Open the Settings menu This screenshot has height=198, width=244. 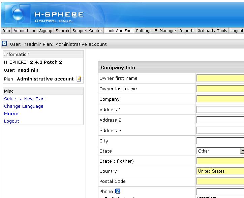coord(144,31)
